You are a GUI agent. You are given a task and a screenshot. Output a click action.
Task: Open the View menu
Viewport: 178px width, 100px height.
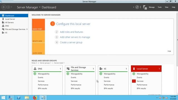(x=167, y=7)
